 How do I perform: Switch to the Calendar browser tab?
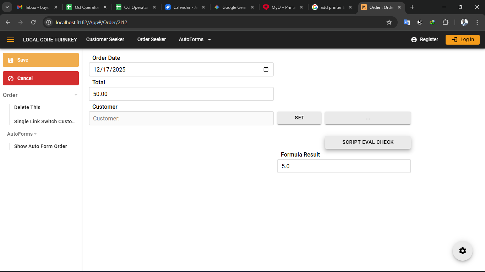pos(185,7)
